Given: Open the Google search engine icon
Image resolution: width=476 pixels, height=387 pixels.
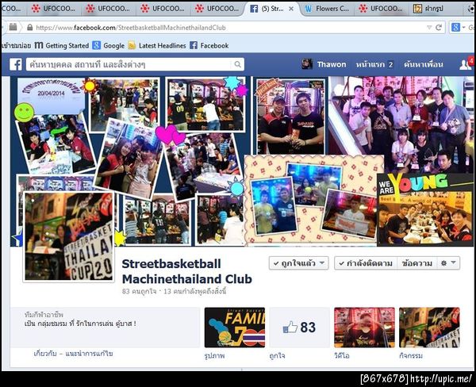Looking at the screenshot, I should pos(455,28).
